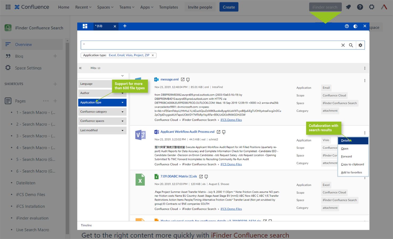Add a shortcut with plus icon
Screen dimensions: 393x239
(55, 84)
